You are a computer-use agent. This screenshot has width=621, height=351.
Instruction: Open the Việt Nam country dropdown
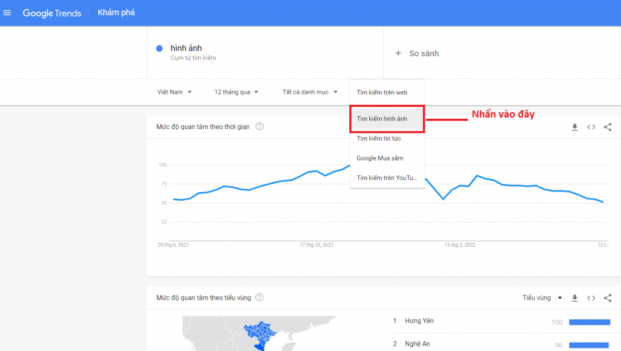point(175,92)
